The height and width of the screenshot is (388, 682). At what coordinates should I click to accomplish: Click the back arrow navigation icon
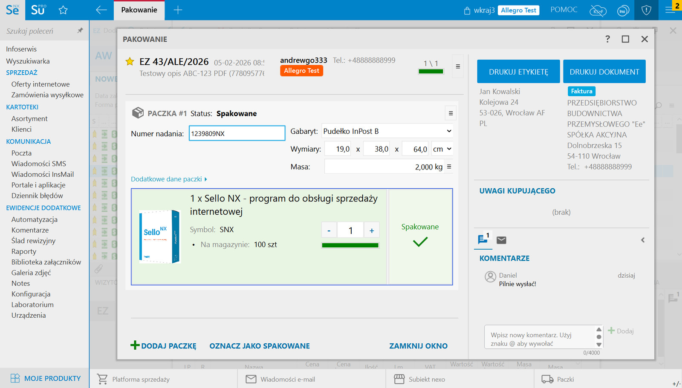[x=101, y=10]
